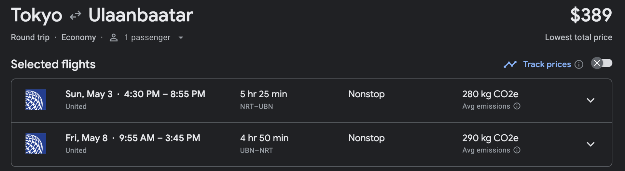Click the Economy class label

pyautogui.click(x=78, y=38)
